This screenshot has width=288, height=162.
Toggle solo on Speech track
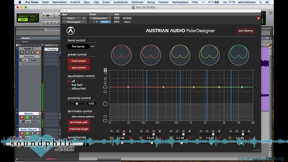pyautogui.click(x=32, y=117)
